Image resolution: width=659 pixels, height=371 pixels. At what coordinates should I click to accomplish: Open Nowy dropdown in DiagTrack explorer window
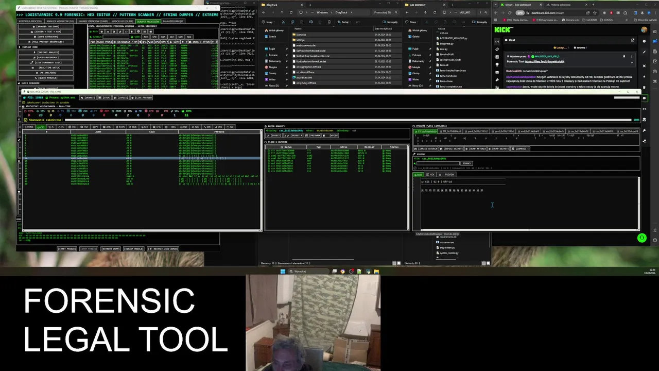coord(268,22)
